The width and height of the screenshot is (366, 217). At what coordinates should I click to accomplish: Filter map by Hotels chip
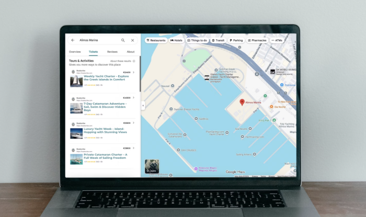[x=176, y=40]
